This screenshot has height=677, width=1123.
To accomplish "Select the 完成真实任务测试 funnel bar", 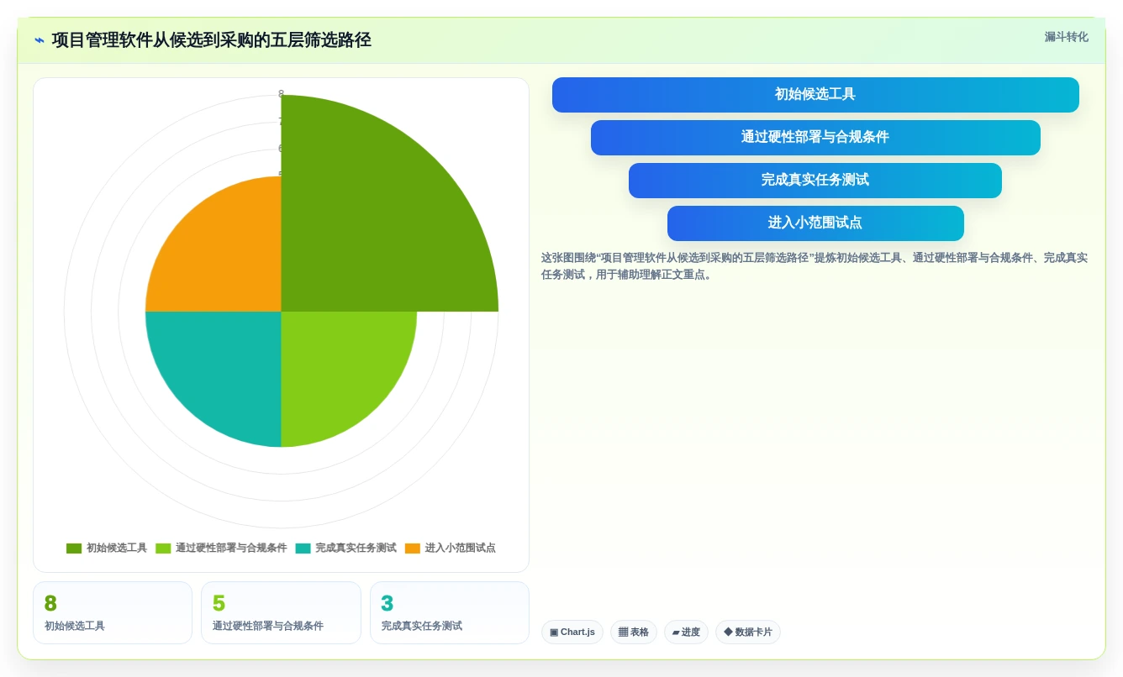I will pos(815,181).
